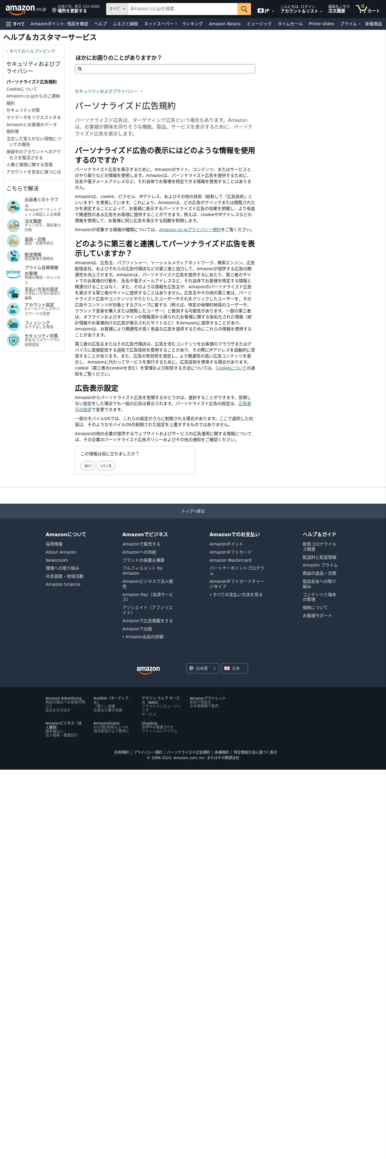Open the 注文履歴 package search icon
Viewport: 386px width, 1159px height.
[14, 225]
